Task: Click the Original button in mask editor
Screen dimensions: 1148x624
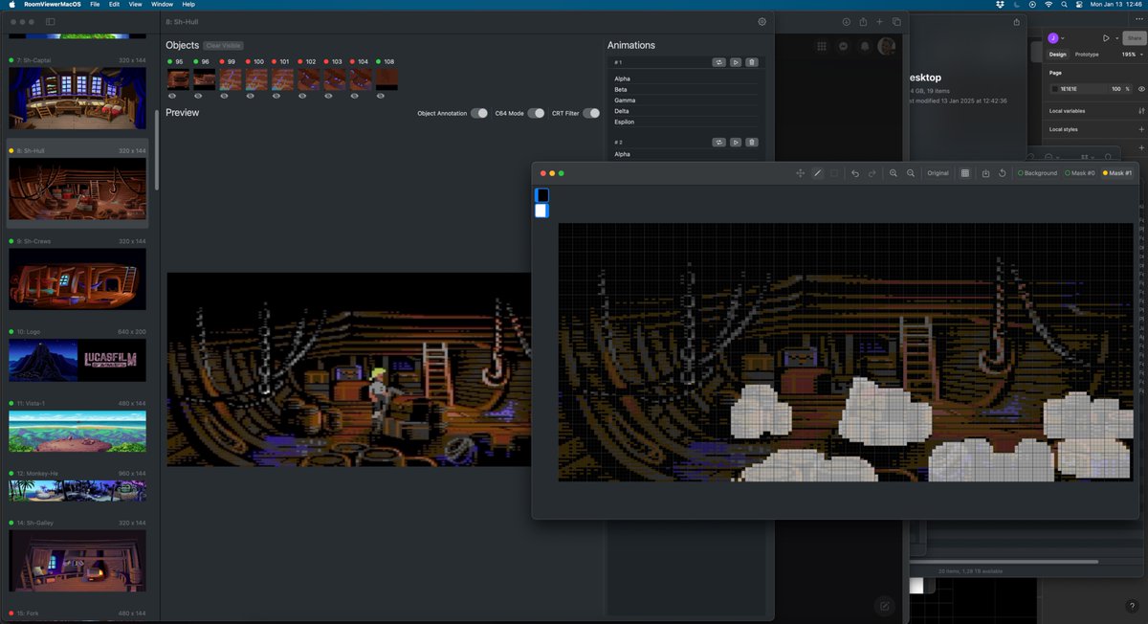Action: click(x=938, y=173)
